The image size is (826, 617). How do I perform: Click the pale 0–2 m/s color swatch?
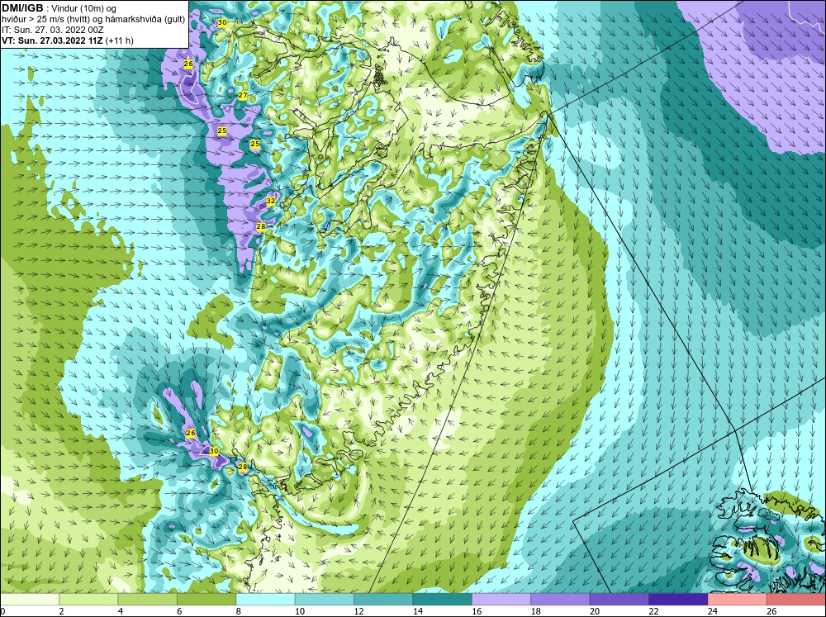click(30, 600)
